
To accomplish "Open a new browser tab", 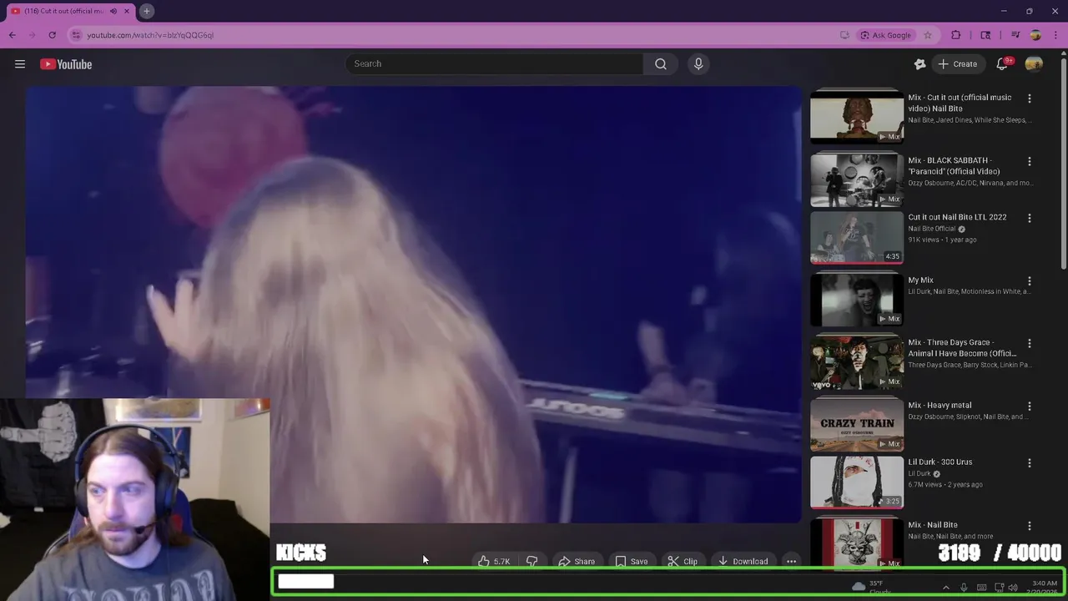I will coord(146,11).
